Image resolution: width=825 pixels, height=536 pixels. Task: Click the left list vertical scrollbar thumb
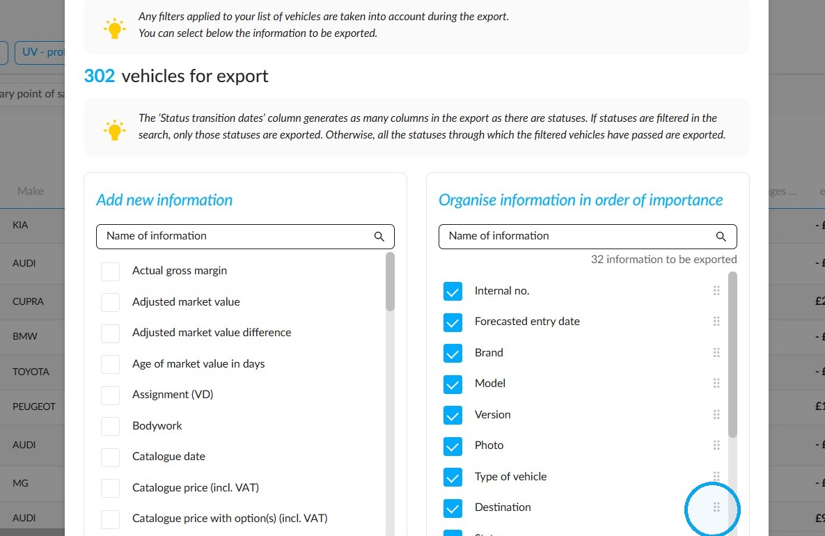pyautogui.click(x=390, y=282)
